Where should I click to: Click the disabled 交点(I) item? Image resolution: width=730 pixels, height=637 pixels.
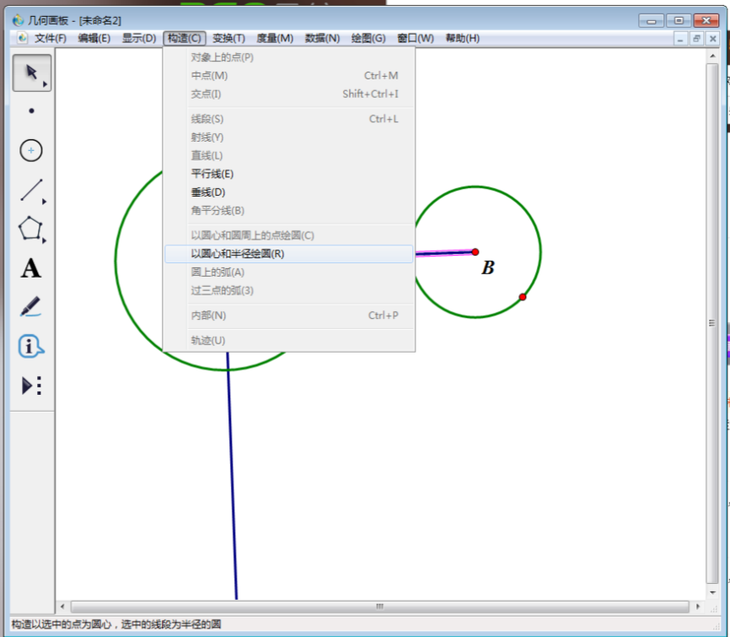tap(288, 94)
